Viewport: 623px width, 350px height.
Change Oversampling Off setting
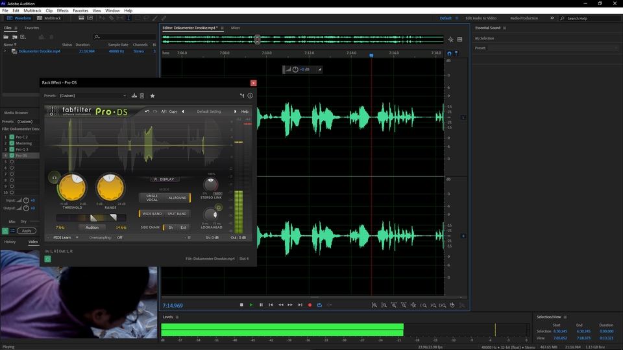click(x=119, y=238)
